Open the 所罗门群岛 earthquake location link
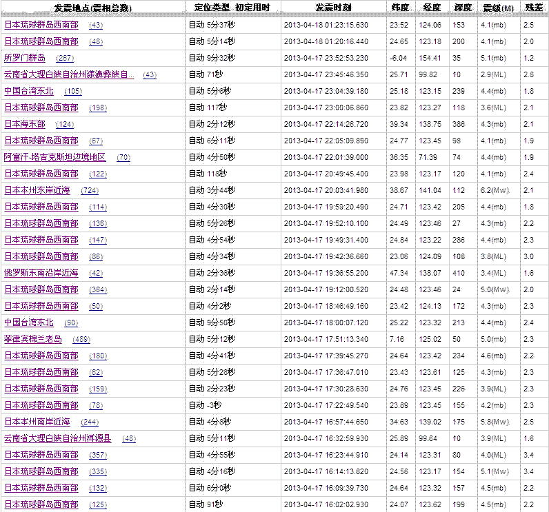 [25, 58]
